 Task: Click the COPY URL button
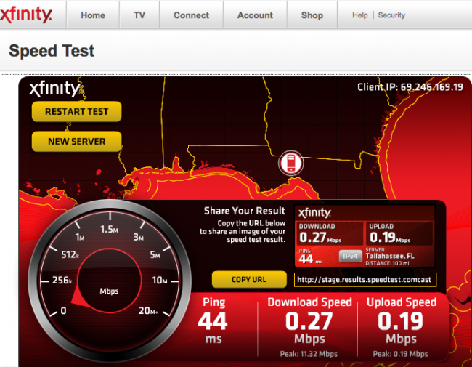249,279
